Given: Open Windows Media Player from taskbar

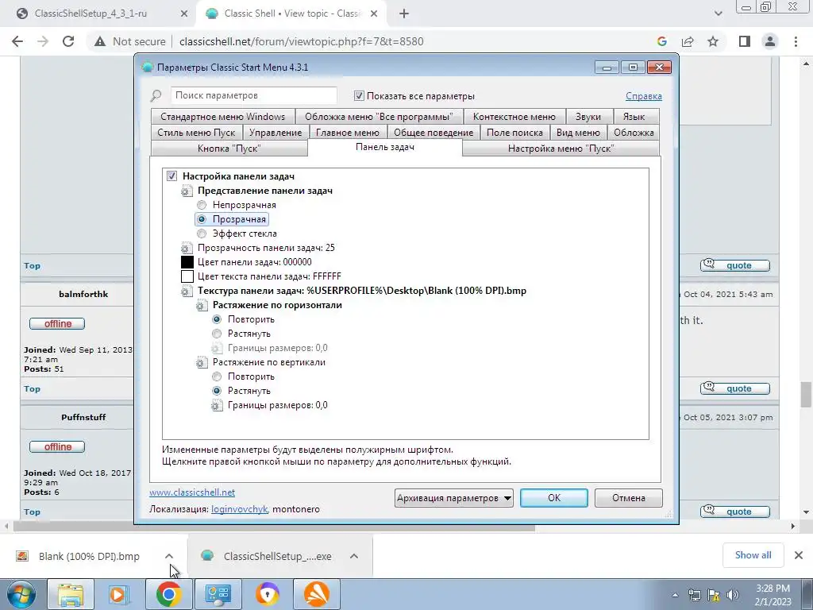Looking at the screenshot, I should click(x=118, y=594).
